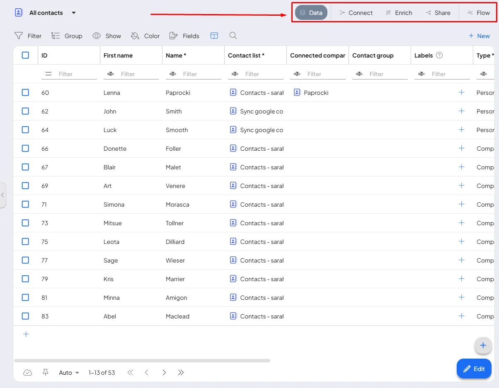Image resolution: width=499 pixels, height=388 pixels.
Task: Click the search magnifier icon
Action: click(x=233, y=36)
